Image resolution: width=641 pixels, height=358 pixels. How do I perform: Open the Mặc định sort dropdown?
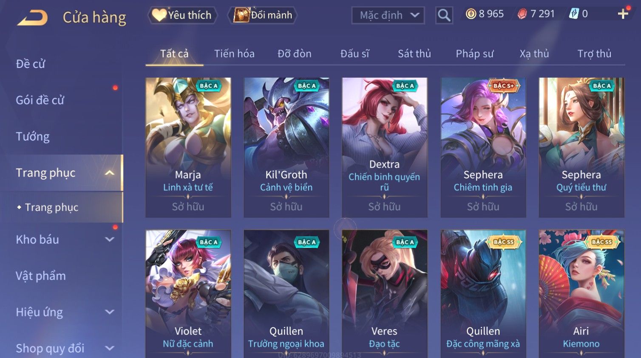(x=388, y=15)
